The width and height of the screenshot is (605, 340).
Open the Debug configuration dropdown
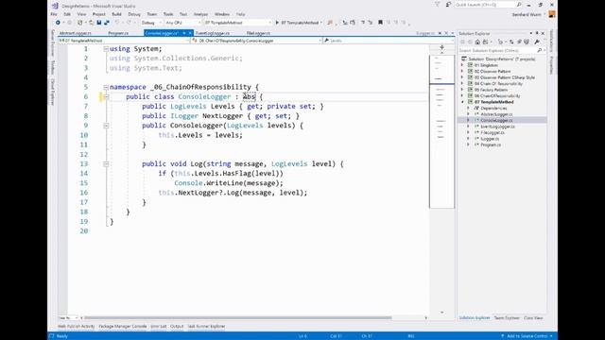[151, 23]
